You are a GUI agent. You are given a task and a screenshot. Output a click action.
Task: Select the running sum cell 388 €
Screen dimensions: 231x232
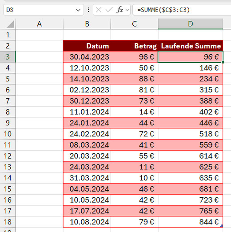[191, 101]
